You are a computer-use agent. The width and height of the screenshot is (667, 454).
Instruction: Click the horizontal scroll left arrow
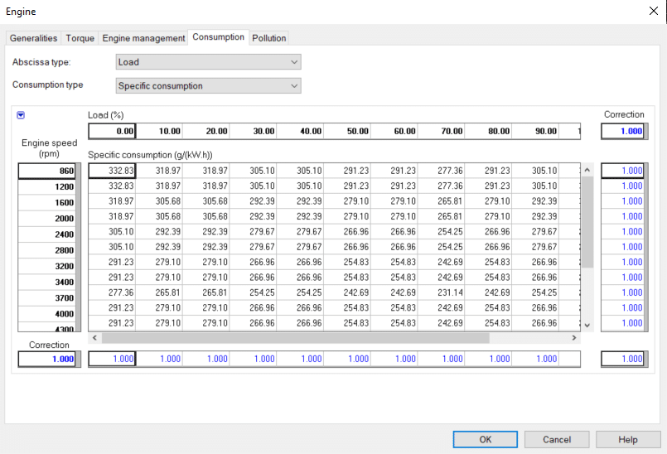coord(94,338)
